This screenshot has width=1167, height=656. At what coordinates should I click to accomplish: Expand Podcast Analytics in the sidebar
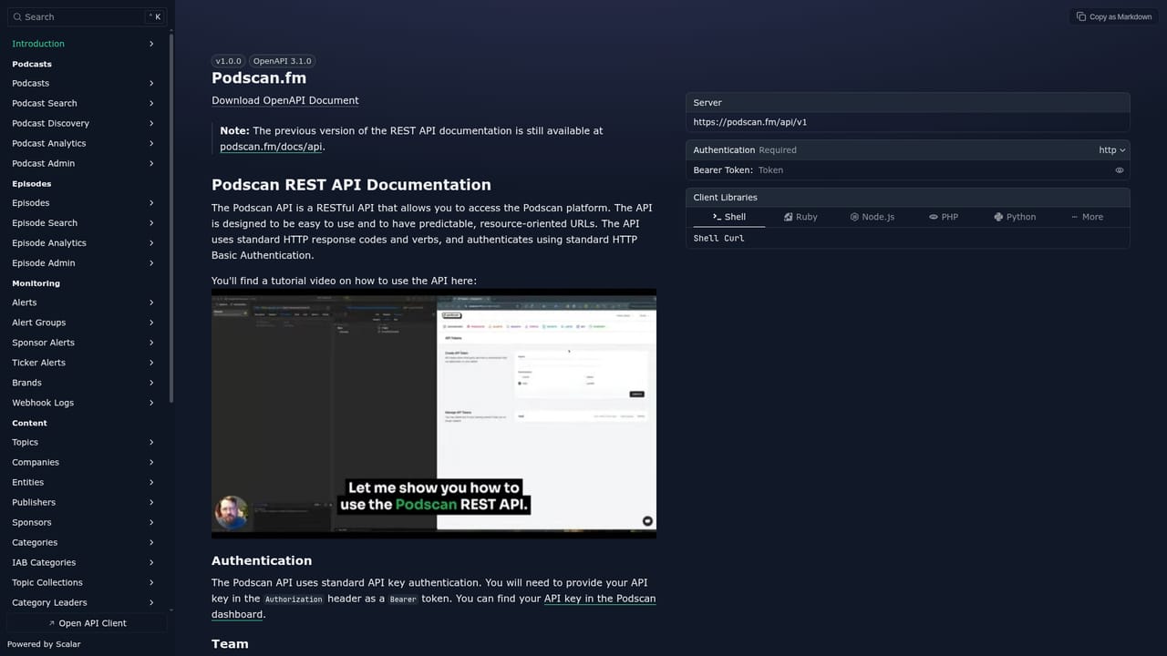pyautogui.click(x=151, y=144)
